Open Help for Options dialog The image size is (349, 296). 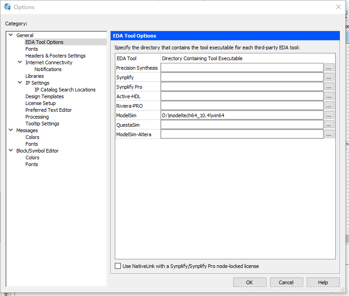click(323, 282)
